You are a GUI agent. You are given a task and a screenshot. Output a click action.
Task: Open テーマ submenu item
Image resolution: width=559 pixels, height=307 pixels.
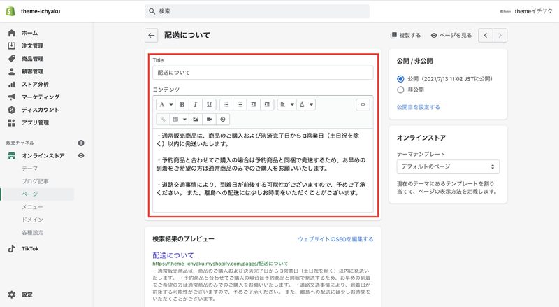[x=29, y=168]
